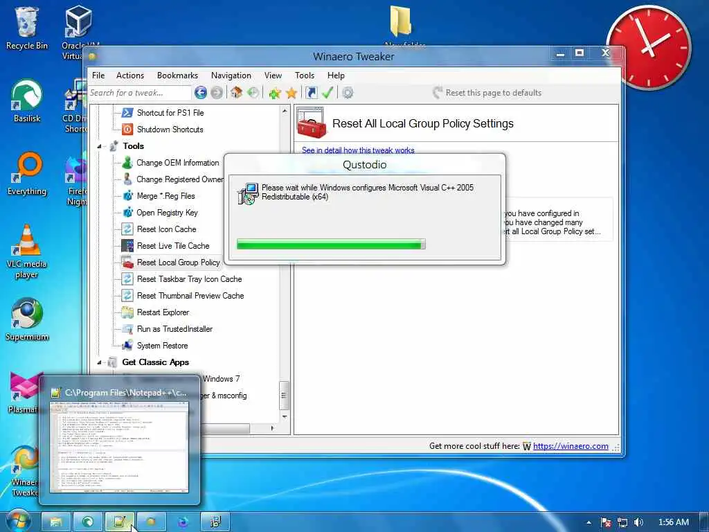Viewport: 709px width, 532px height.
Task: Click the green checkmark toolbar icon
Action: click(327, 93)
